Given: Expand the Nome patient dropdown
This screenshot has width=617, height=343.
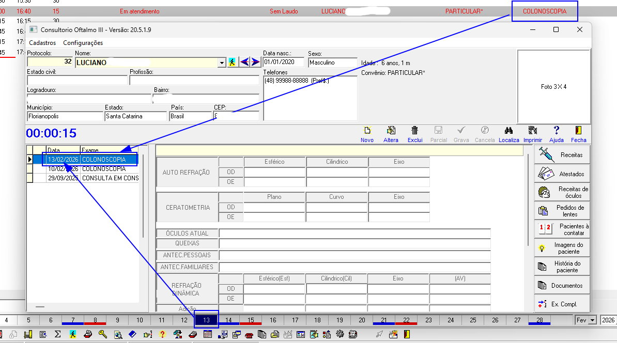Looking at the screenshot, I should click(x=222, y=63).
